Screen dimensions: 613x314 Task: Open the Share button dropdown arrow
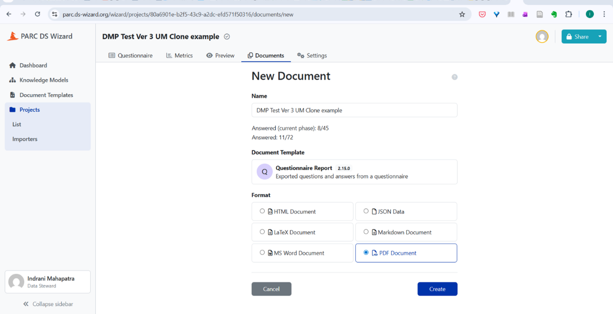[599, 37]
